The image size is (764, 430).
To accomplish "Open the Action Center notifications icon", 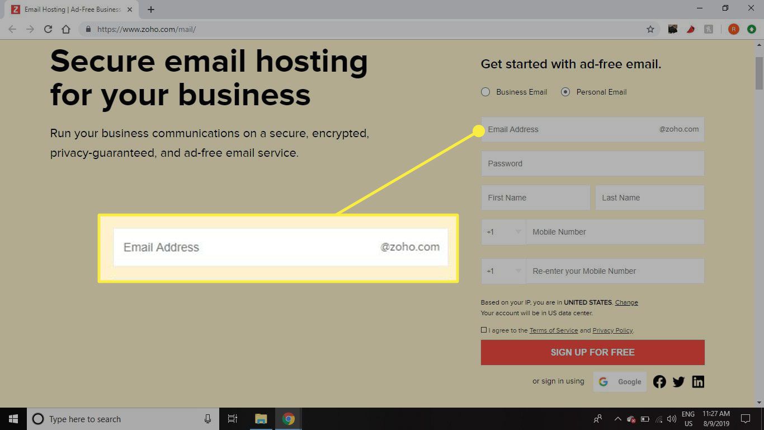I will (x=745, y=419).
